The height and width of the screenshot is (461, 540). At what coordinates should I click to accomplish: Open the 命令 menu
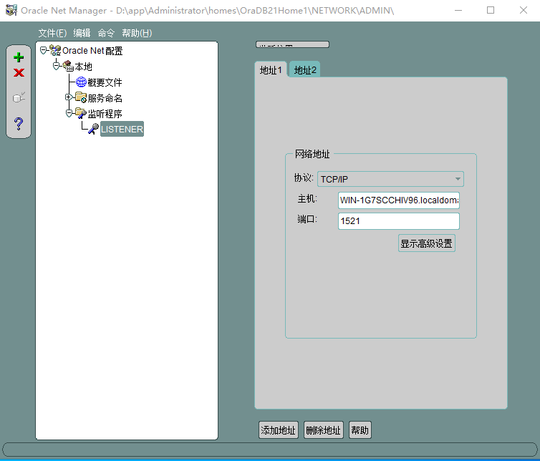pyautogui.click(x=106, y=33)
